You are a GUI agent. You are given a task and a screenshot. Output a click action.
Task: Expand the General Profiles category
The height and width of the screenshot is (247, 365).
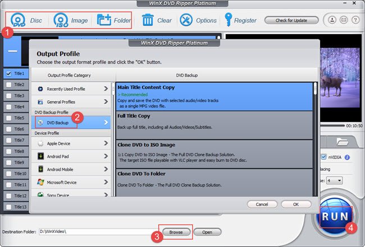(x=71, y=102)
